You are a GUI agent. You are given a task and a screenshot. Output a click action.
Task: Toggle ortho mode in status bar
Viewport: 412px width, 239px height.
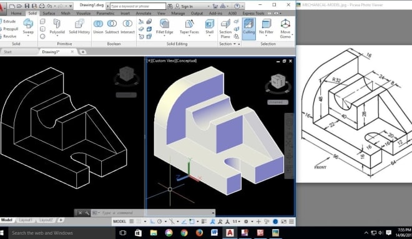(x=152, y=222)
